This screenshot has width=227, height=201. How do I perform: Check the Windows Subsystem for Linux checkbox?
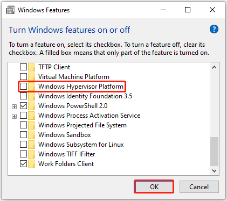23,145
